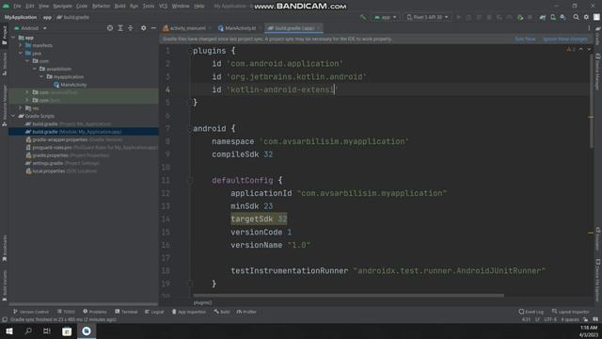Hide the Project panel with minus icon

click(x=153, y=28)
